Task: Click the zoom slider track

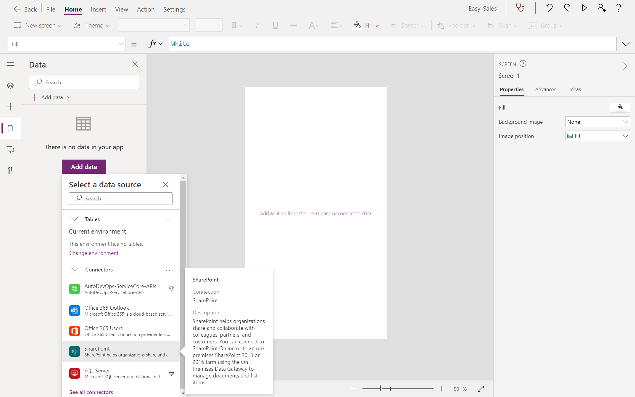Action: tap(414, 389)
